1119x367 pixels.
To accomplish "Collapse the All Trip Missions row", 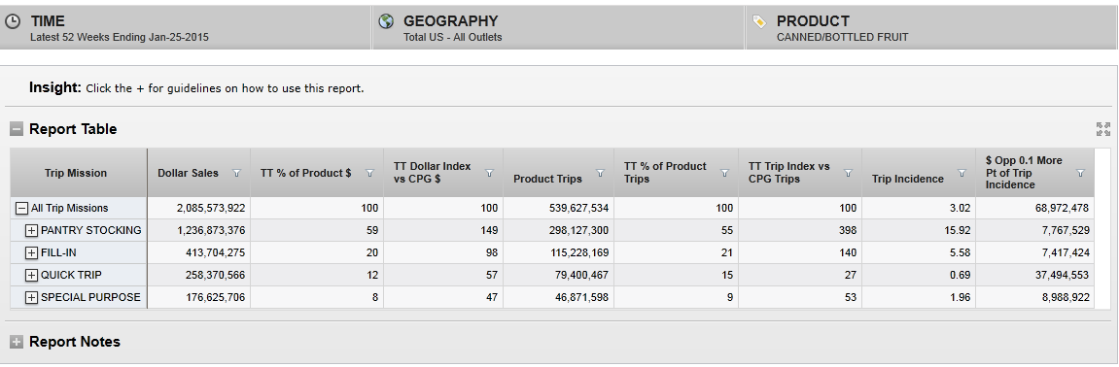I will point(21,208).
